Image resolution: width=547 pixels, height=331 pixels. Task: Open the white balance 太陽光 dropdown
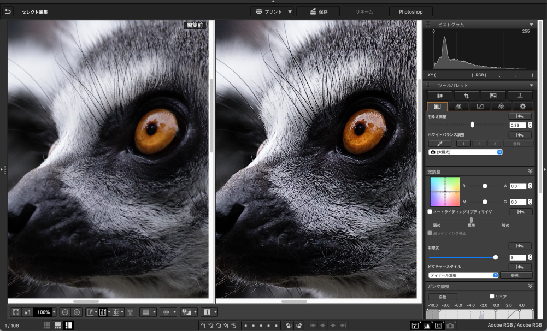click(x=465, y=152)
